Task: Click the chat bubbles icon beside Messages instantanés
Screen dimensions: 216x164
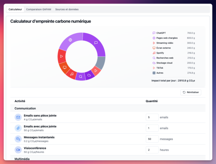Action: pyautogui.click(x=18, y=139)
